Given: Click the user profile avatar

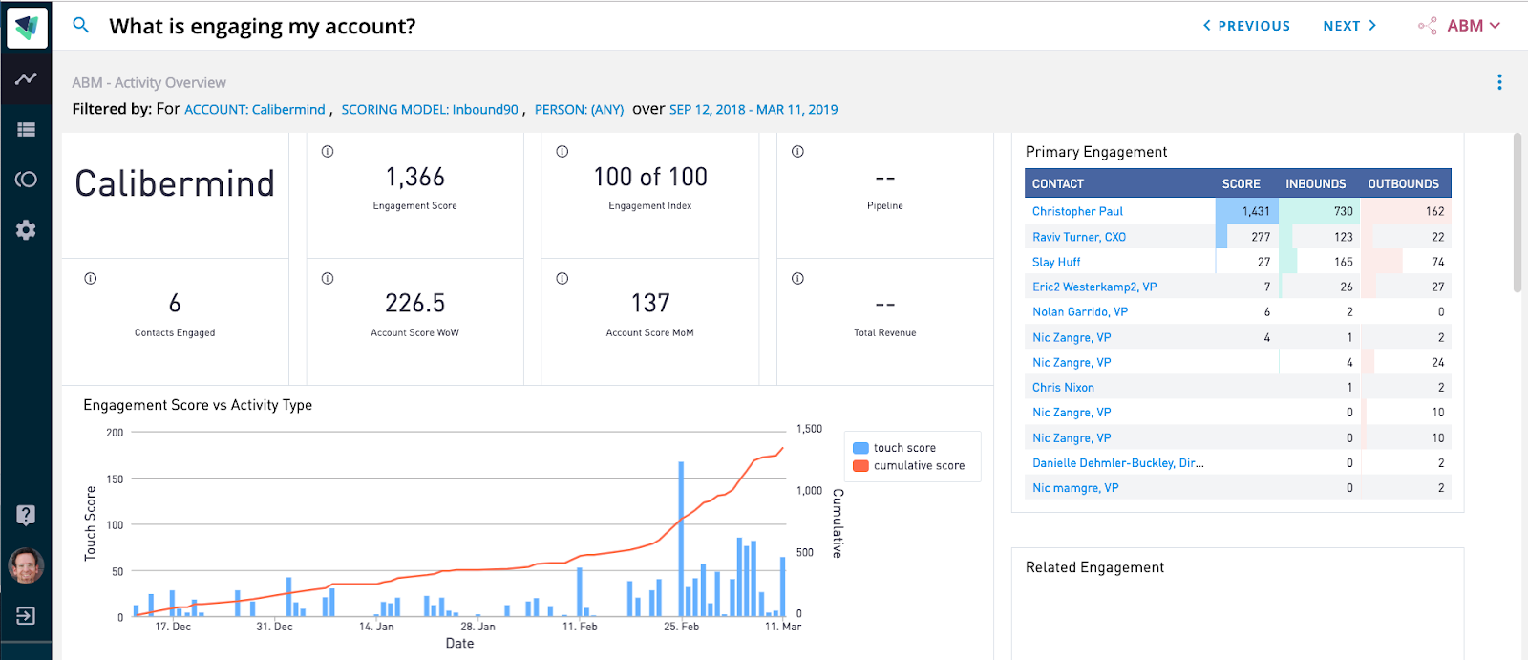Looking at the screenshot, I should tap(26, 565).
